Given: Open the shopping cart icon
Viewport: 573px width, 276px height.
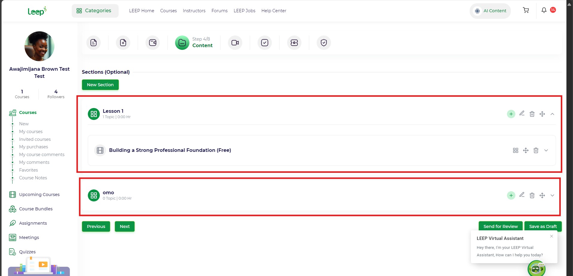Looking at the screenshot, I should coord(526,10).
